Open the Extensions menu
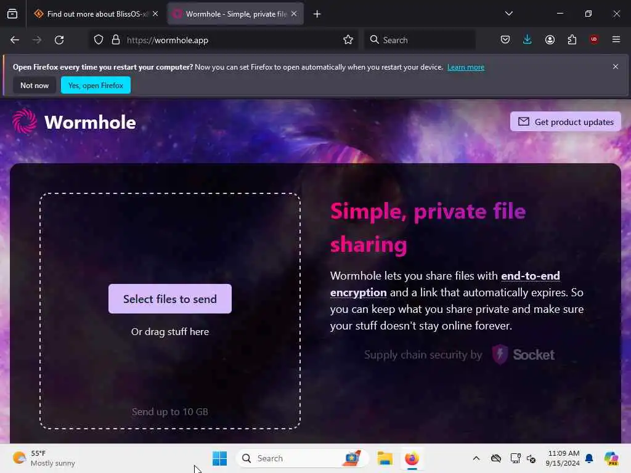 (x=572, y=40)
